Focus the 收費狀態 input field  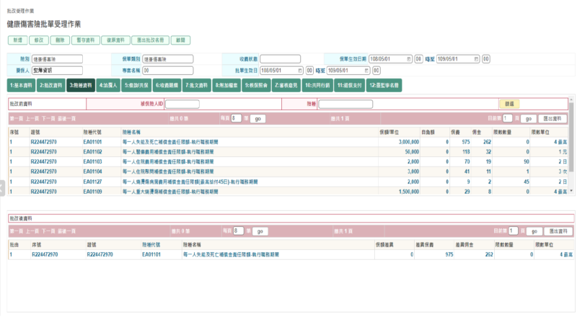click(x=280, y=59)
